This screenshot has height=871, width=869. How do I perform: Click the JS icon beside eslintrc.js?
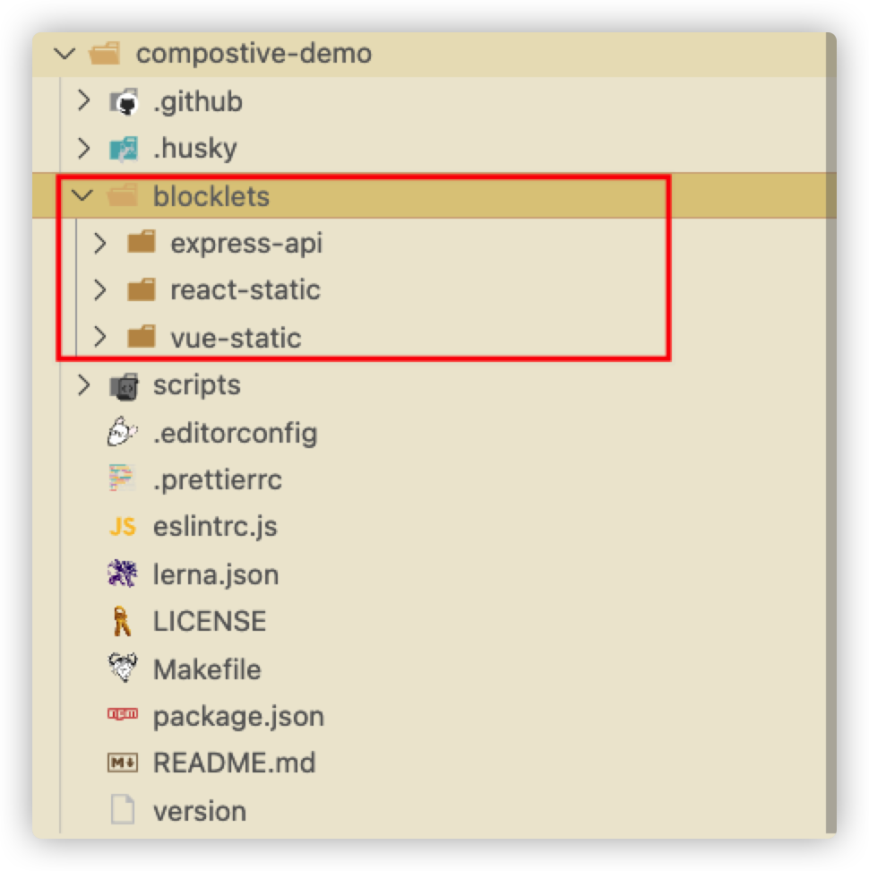click(x=122, y=527)
